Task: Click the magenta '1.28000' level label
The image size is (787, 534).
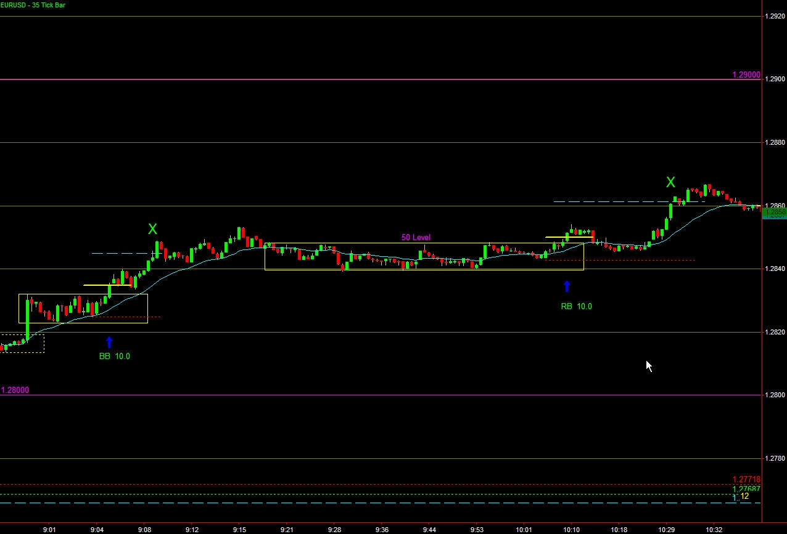Action: click(15, 390)
